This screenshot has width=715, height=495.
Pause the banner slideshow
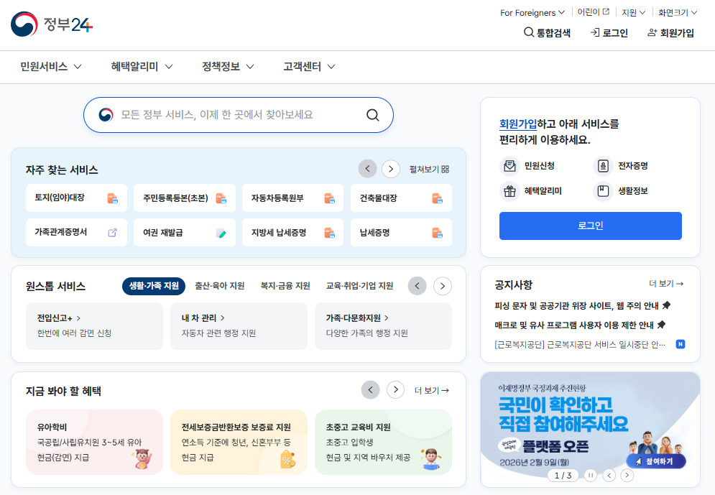tap(591, 476)
